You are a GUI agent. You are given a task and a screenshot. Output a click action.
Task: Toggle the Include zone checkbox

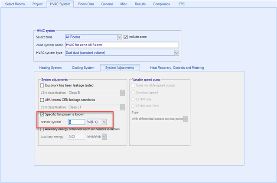126,37
